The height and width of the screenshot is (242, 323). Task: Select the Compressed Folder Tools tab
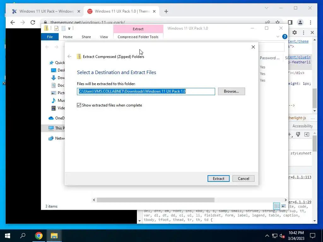(x=138, y=37)
